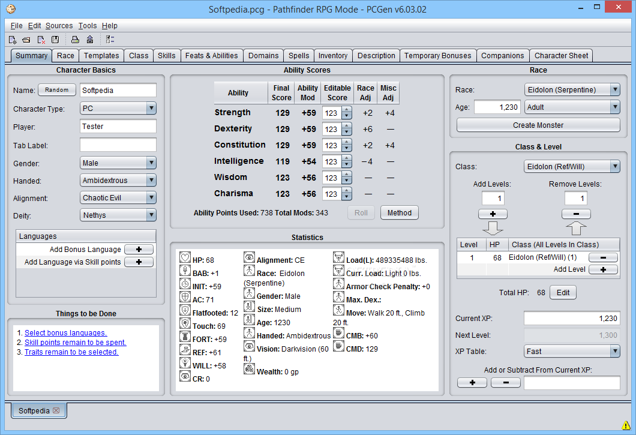Click the Size icon in Statistics
This screenshot has height=435, width=636.
(249, 307)
